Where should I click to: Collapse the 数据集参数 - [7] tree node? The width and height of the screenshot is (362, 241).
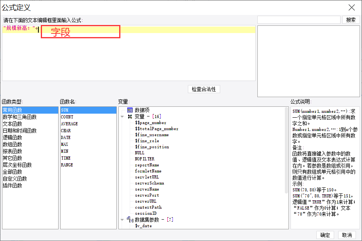[122, 220]
